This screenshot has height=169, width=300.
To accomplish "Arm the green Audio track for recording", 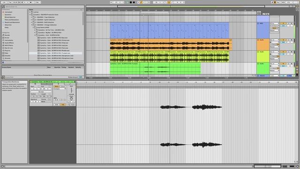I will click(292, 64).
